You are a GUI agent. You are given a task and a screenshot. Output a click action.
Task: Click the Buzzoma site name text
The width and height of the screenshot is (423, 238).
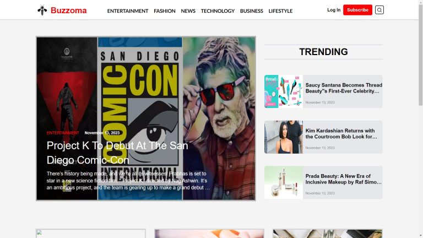(x=69, y=10)
